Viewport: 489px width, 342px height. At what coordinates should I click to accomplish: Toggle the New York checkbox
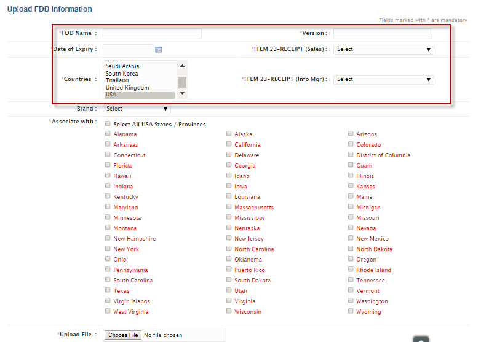[108, 249]
